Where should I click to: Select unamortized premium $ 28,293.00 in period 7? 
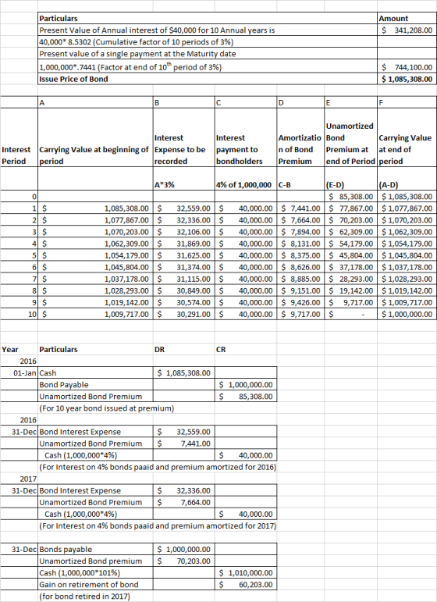coord(350,279)
